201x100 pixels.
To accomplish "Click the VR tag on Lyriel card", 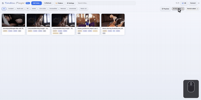I will 114,31.
